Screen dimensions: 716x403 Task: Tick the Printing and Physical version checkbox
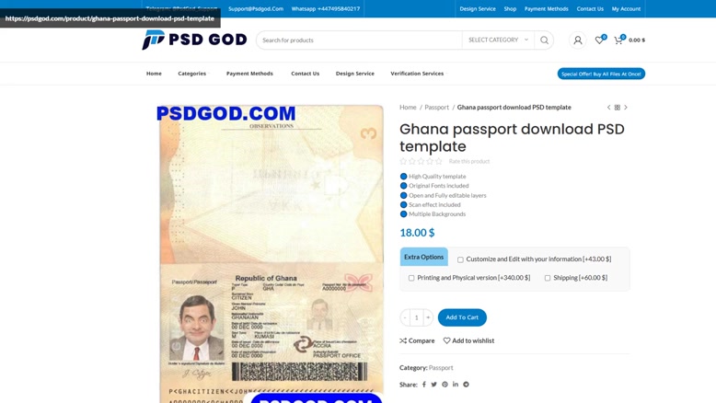click(411, 278)
